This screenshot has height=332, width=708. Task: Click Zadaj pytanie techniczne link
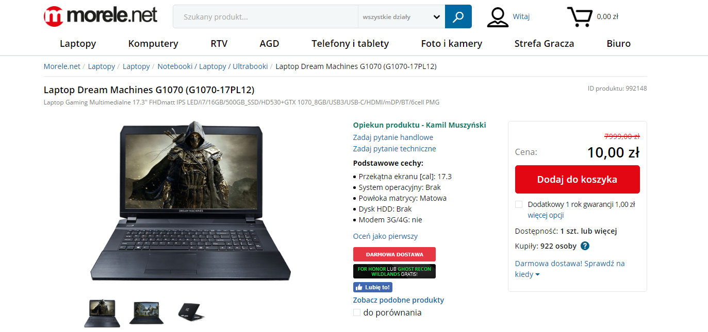pos(394,149)
